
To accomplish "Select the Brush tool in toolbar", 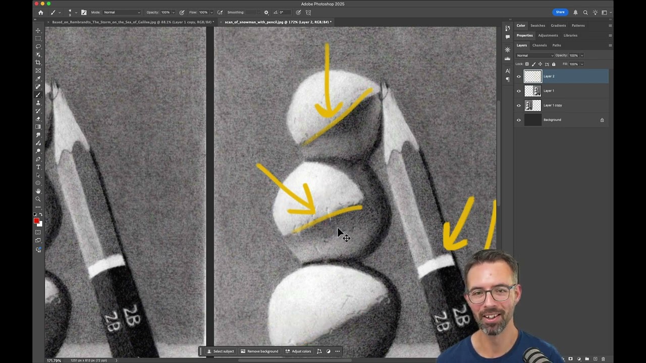I will click(38, 95).
